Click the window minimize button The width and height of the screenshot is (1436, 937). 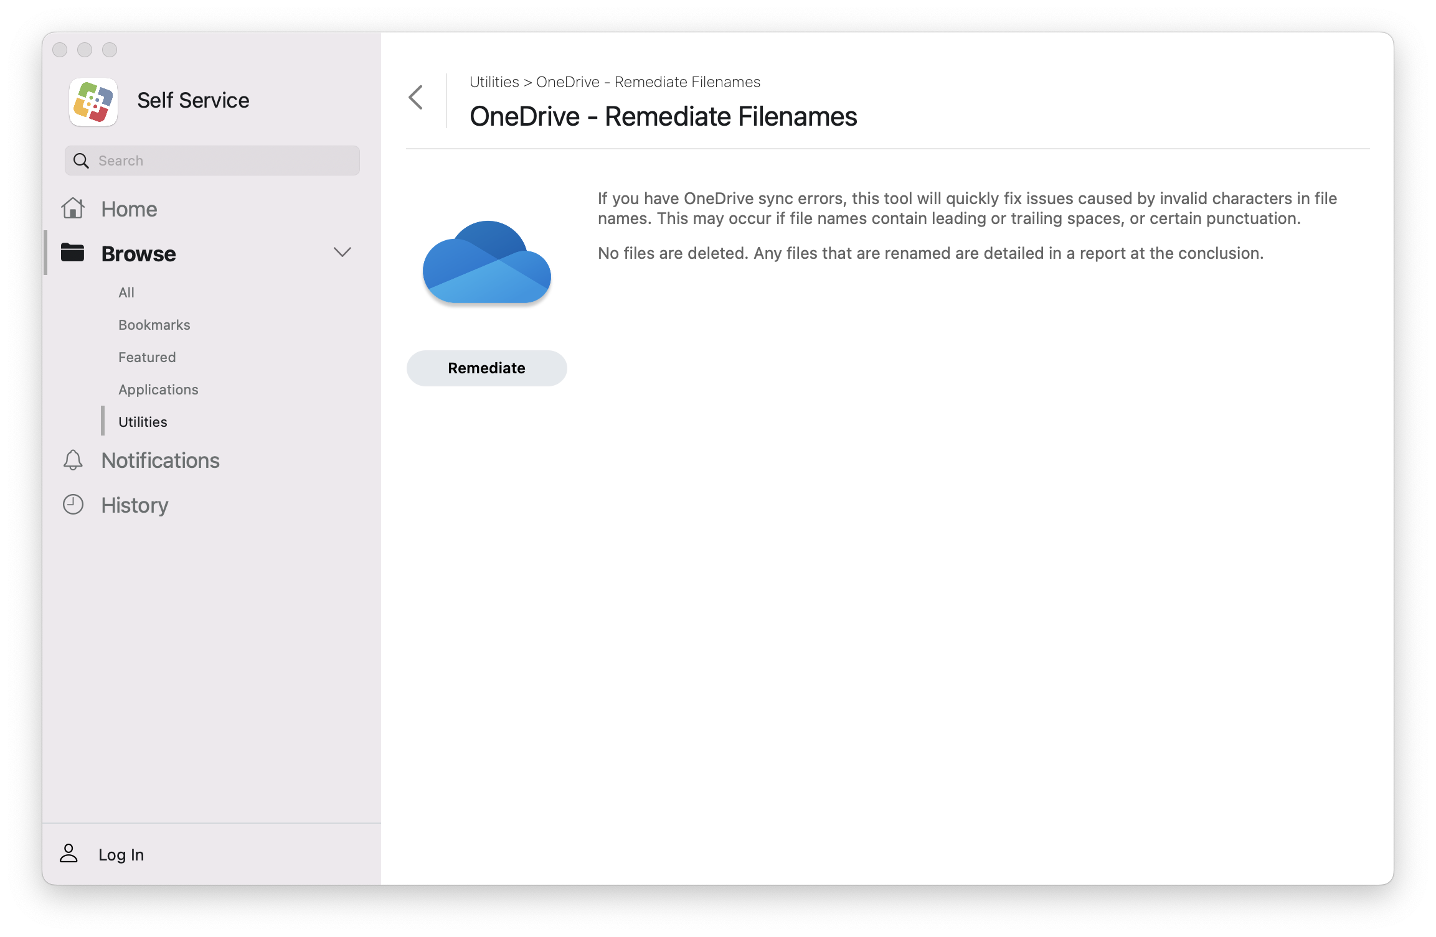[85, 50]
